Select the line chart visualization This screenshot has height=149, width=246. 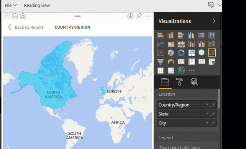click(160, 44)
